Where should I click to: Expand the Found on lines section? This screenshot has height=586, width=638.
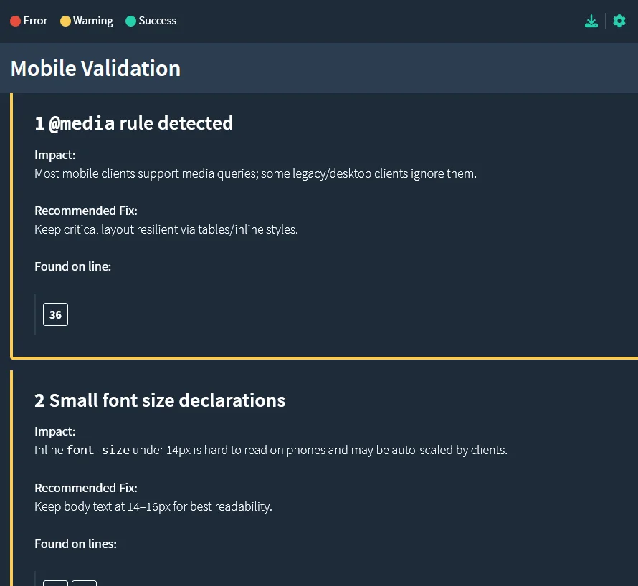75,544
